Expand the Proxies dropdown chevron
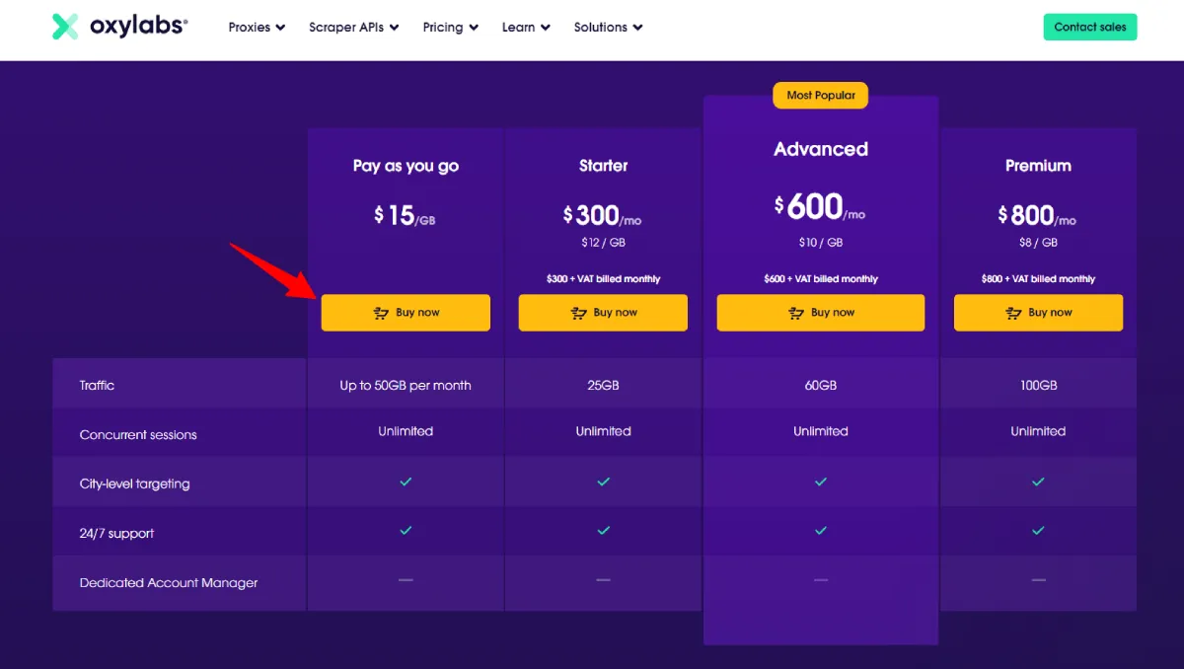1184x669 pixels. click(x=280, y=28)
